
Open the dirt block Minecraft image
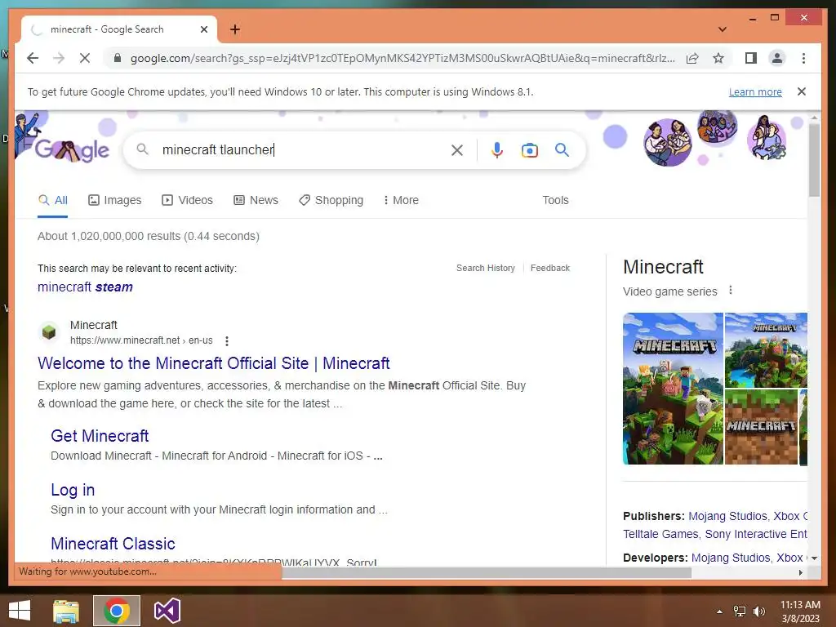click(x=761, y=426)
